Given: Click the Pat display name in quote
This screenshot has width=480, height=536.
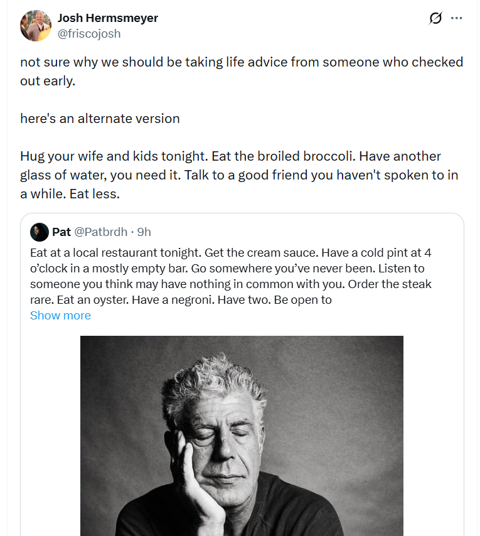Looking at the screenshot, I should (61, 232).
